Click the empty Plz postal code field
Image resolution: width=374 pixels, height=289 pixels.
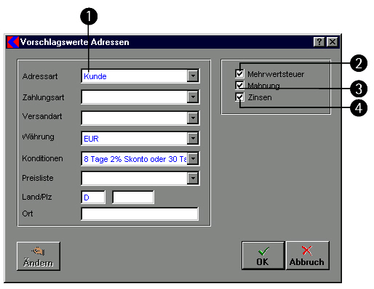[133, 198]
